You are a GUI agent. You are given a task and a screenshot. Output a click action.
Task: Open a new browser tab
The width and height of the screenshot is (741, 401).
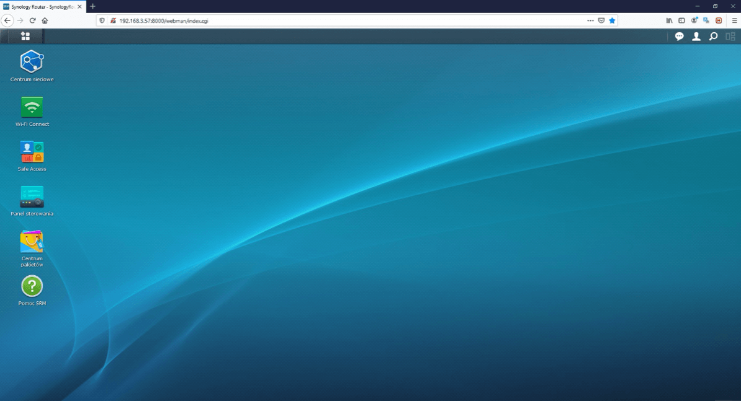pyautogui.click(x=92, y=6)
